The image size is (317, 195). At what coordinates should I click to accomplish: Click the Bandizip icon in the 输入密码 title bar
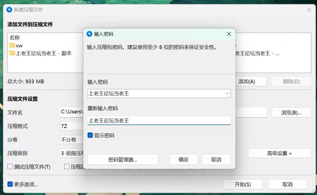click(90, 34)
